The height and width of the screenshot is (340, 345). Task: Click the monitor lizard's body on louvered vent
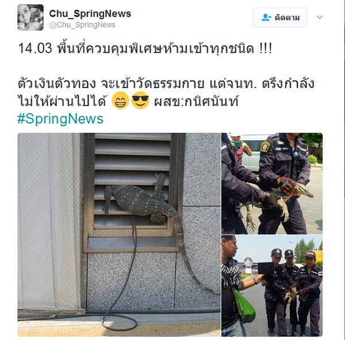pyautogui.click(x=137, y=202)
